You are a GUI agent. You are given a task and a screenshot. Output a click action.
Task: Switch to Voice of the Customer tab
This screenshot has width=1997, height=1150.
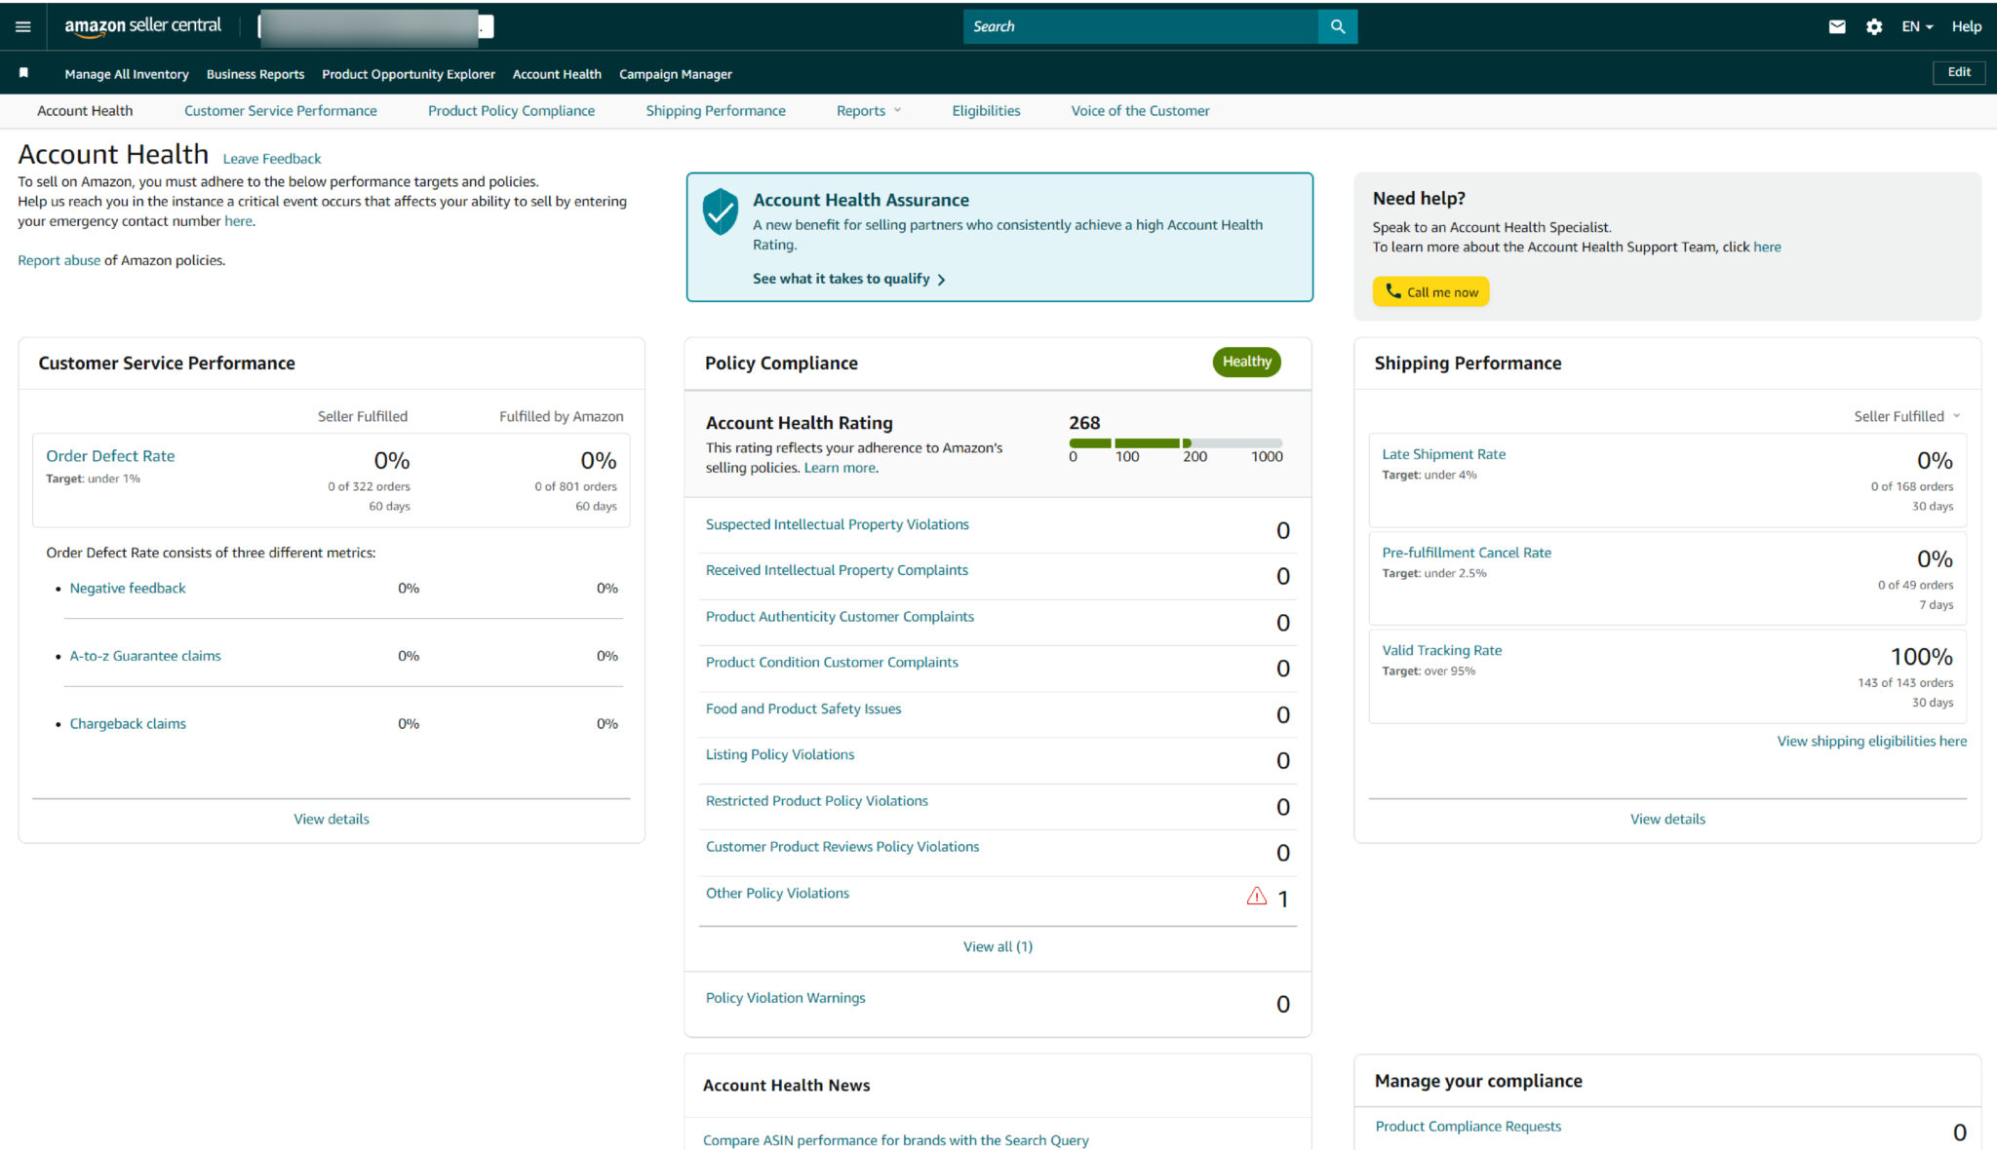1140,111
